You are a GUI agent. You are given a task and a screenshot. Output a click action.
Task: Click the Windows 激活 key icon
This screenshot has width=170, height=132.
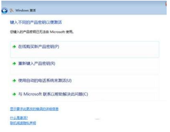pos(12,11)
